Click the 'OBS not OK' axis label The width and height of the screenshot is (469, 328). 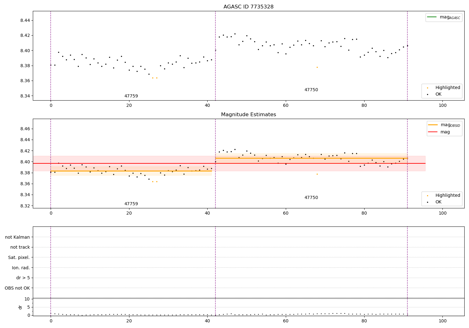(18, 288)
